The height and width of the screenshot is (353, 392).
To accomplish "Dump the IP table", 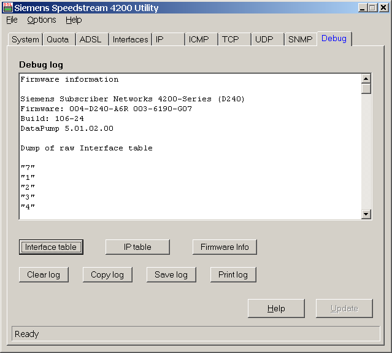I will click(137, 247).
